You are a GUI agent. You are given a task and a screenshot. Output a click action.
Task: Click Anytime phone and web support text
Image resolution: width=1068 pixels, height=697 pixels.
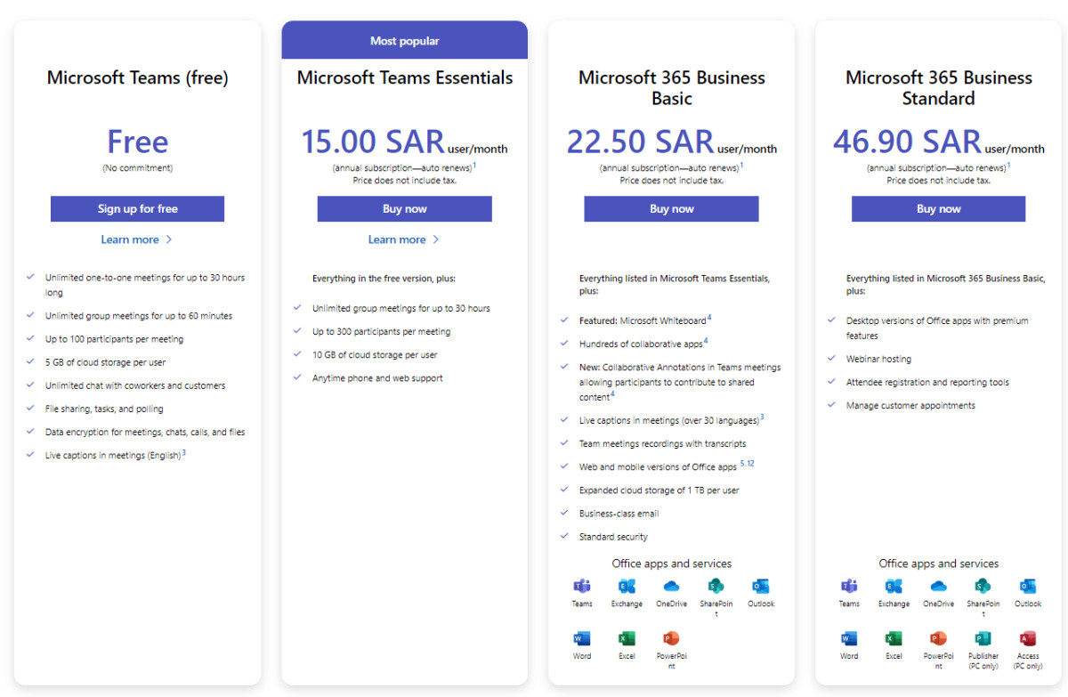[377, 378]
